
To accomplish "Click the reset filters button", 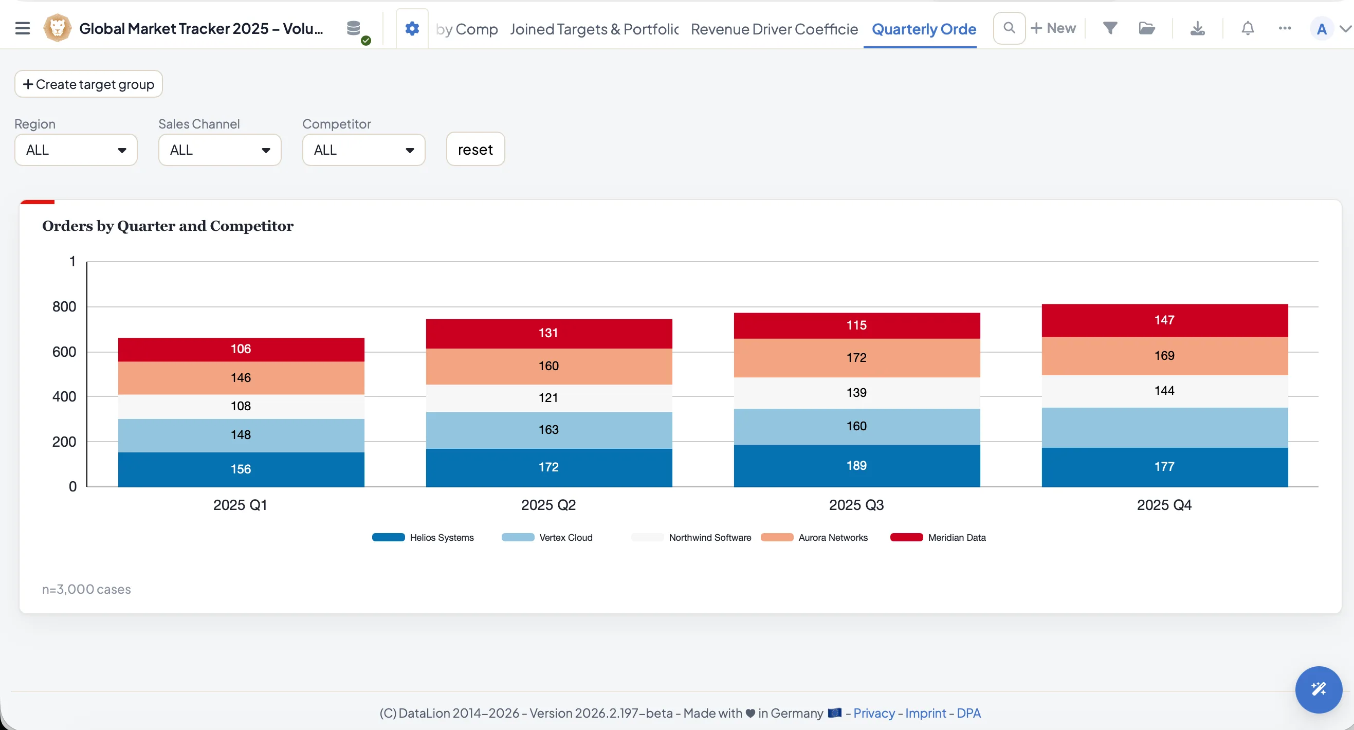I will (475, 149).
